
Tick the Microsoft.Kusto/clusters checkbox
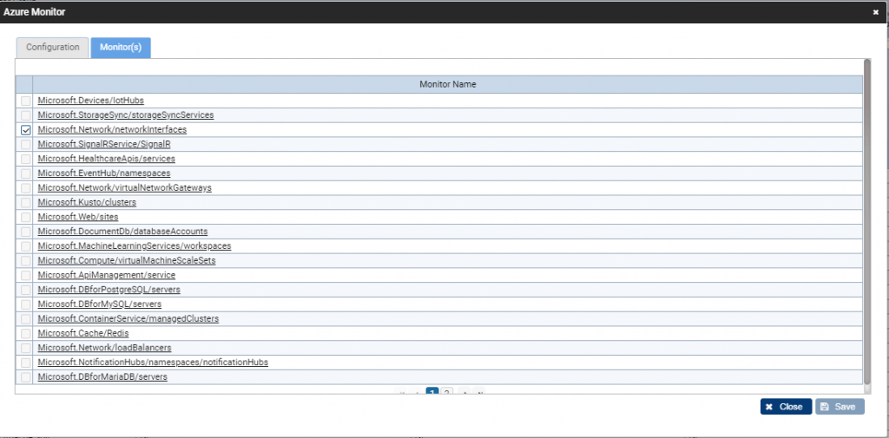click(x=25, y=203)
